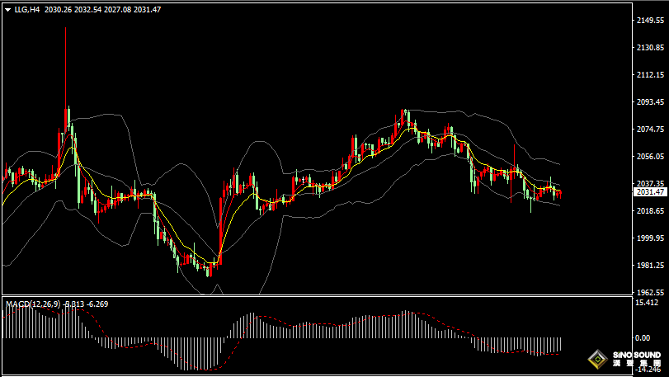Click the tall red spike candle wick
Image resolution: width=669 pixels, height=377 pixels.
coord(66,66)
